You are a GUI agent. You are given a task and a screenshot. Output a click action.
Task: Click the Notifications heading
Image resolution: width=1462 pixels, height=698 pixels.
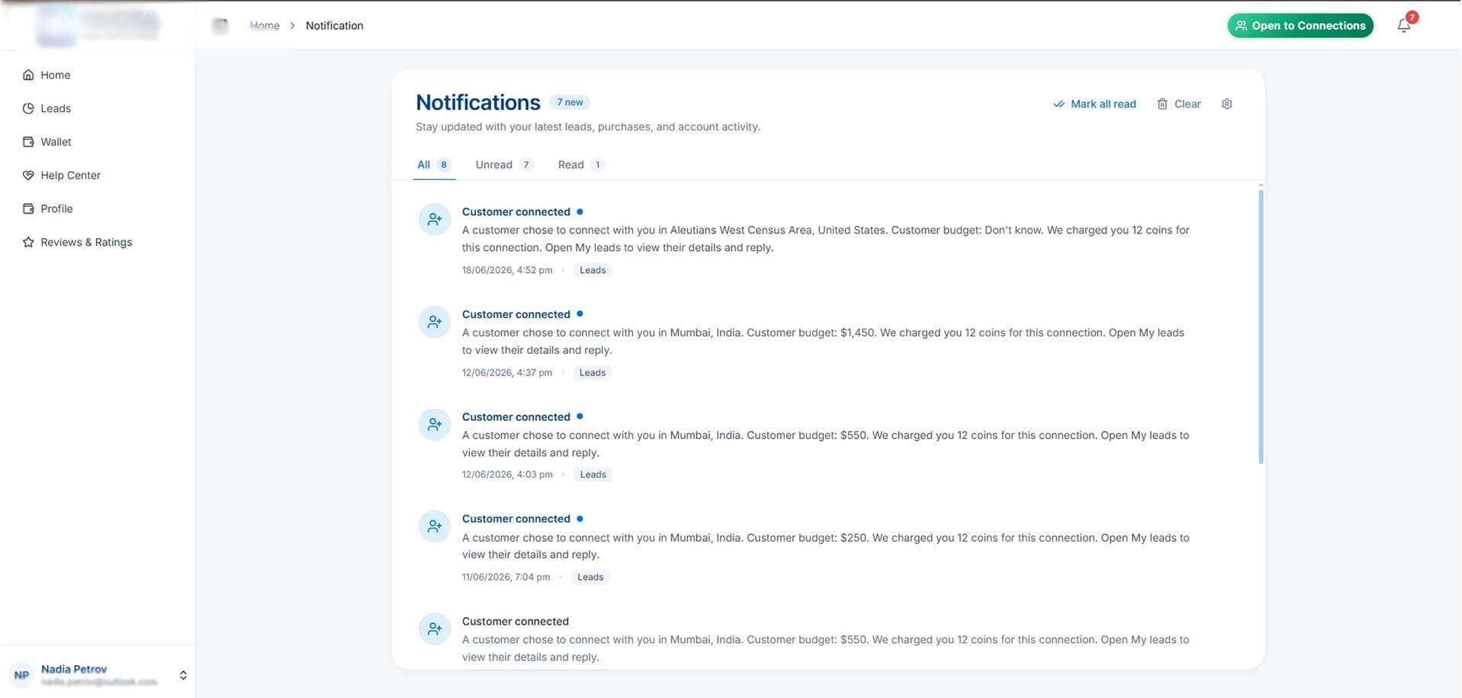(x=478, y=102)
